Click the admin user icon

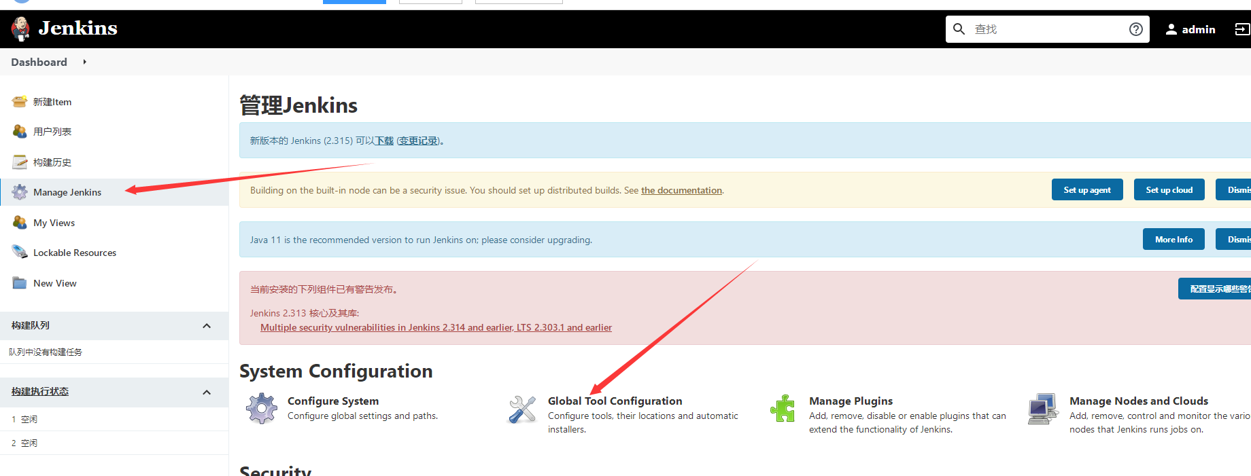(1171, 29)
